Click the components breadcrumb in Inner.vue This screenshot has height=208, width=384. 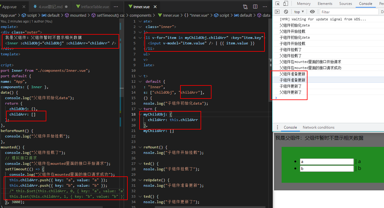click(140, 15)
